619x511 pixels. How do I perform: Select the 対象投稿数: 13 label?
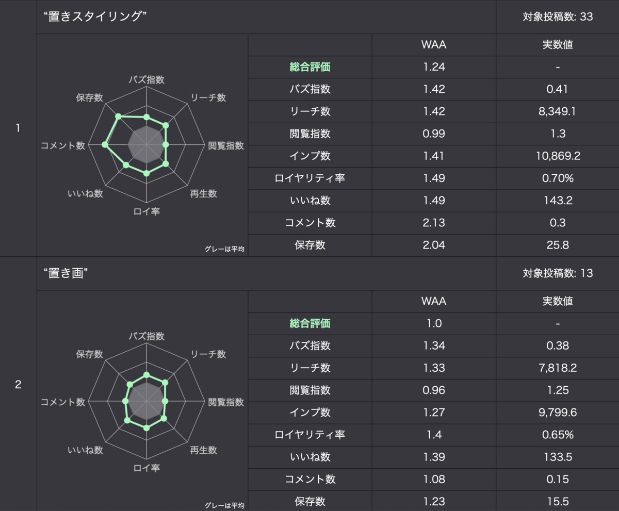tap(558, 273)
